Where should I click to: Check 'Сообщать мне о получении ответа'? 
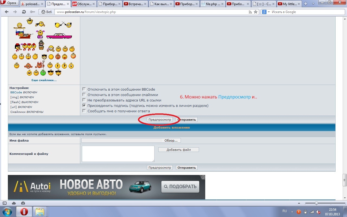pos(84,111)
